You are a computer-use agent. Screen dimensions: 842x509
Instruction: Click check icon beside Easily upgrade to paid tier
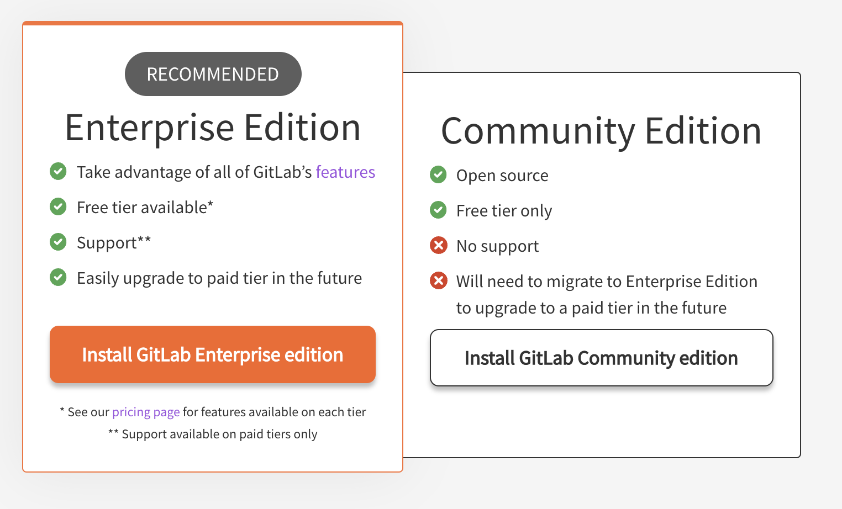pos(58,277)
